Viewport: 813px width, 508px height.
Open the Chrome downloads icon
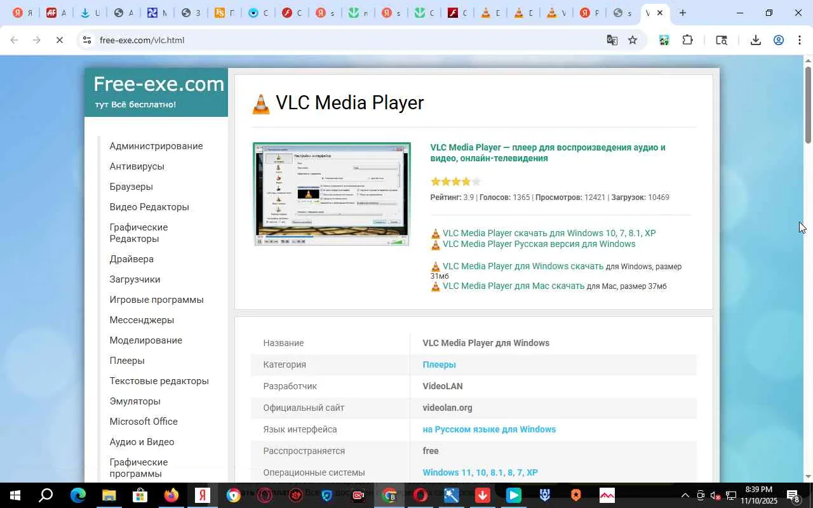point(755,40)
